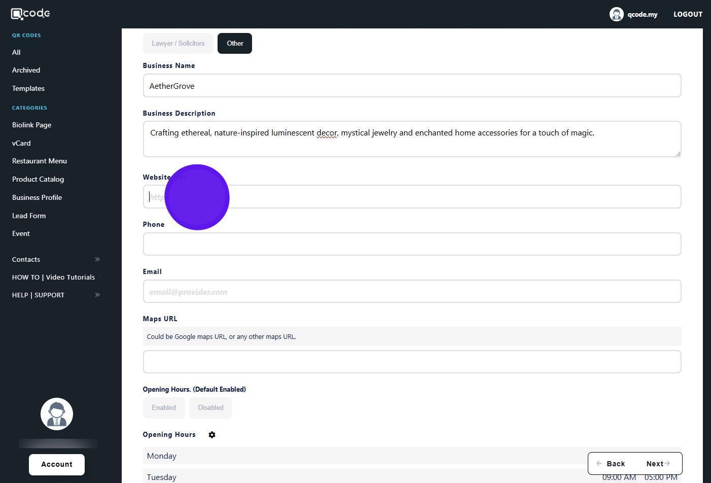Click the Tuesday row label
This screenshot has width=711, height=483.
pos(161,477)
